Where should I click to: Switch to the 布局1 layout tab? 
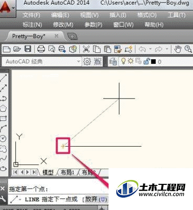point(67,172)
